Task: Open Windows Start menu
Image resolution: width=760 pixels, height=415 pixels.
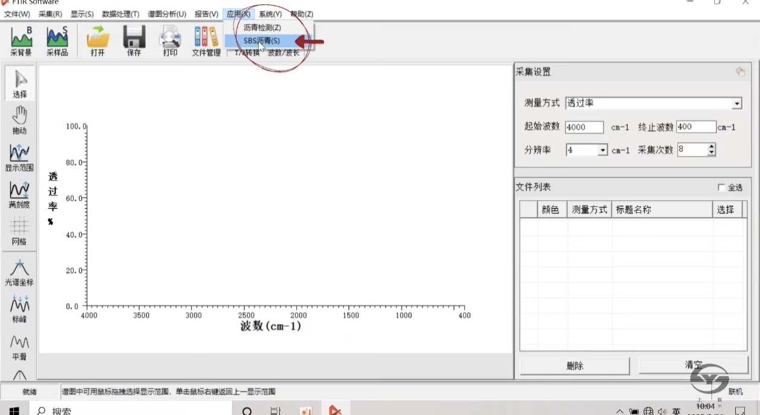Action: pyautogui.click(x=14, y=411)
